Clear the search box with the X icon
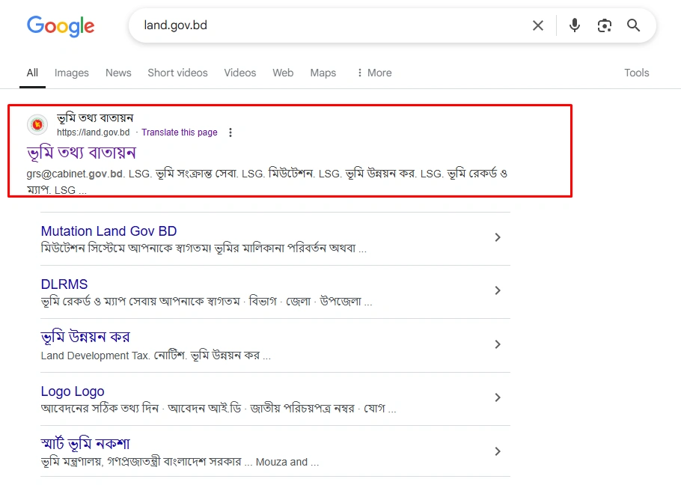 coord(537,25)
